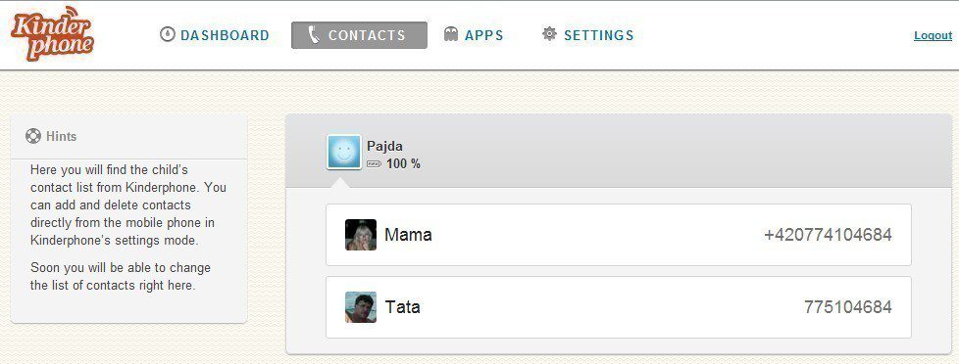Go to the Apps tab
Image resolution: width=959 pixels, height=364 pixels.
pos(474,35)
